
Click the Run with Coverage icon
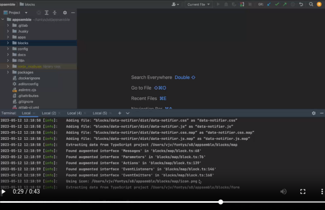234,4
